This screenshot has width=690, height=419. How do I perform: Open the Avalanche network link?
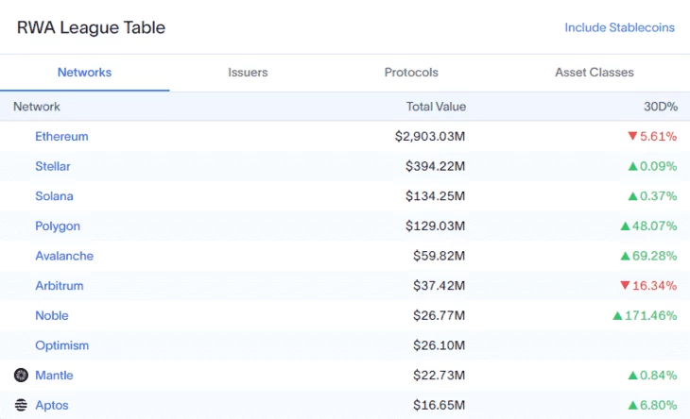[x=64, y=256]
